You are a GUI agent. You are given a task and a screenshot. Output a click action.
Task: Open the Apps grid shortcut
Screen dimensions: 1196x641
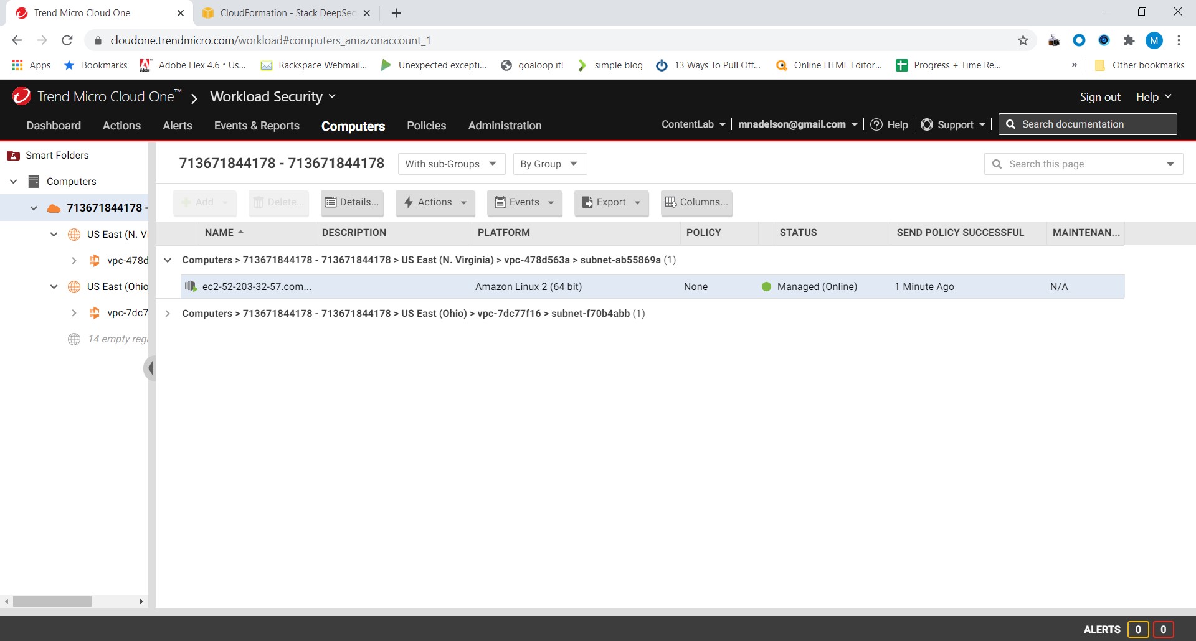click(x=31, y=65)
